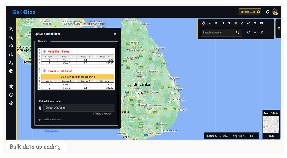This screenshot has width=287, height=158.
Task: Click the area chart map tool
Action: tap(255, 32)
